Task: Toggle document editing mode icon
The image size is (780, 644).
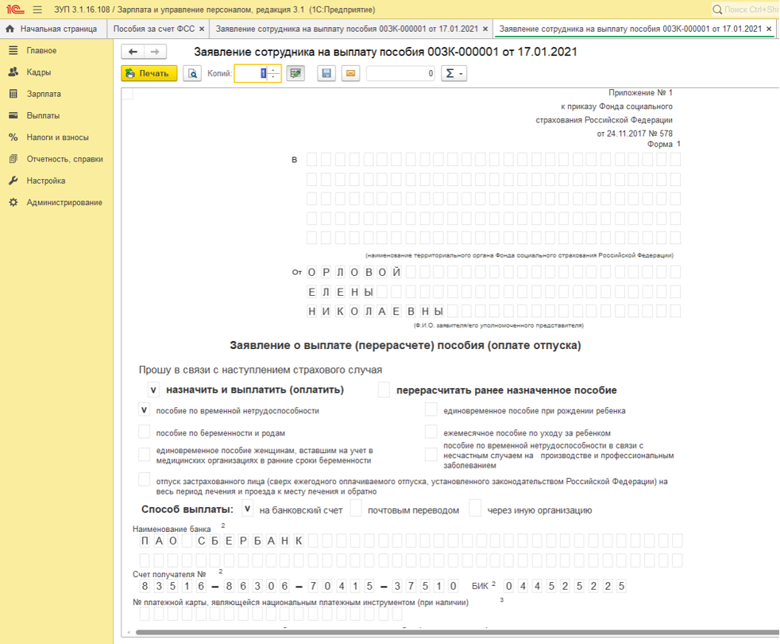Action: click(x=295, y=73)
